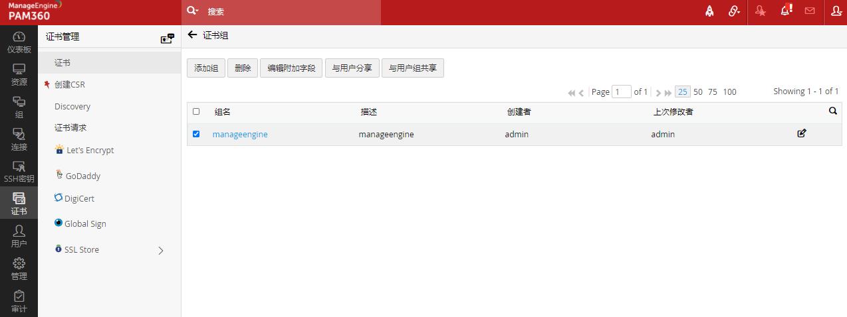
Task: Go to first page arrow
Action: pos(572,93)
